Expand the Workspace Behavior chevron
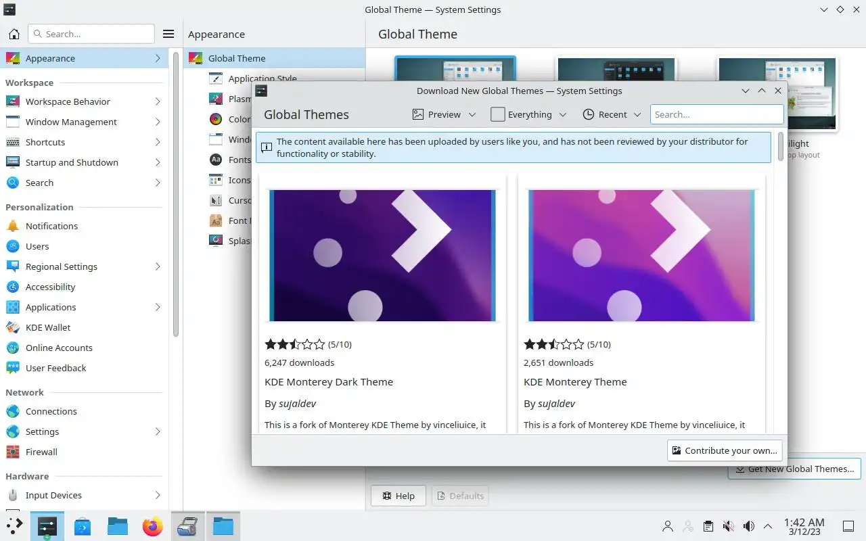The width and height of the screenshot is (866, 541). coord(158,101)
